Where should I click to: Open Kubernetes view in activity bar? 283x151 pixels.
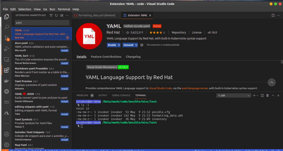[7, 91]
